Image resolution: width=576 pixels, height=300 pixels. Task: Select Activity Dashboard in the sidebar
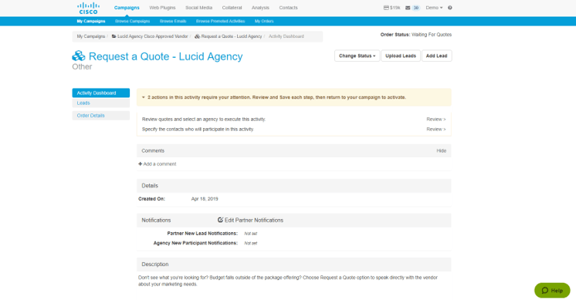[101, 93]
